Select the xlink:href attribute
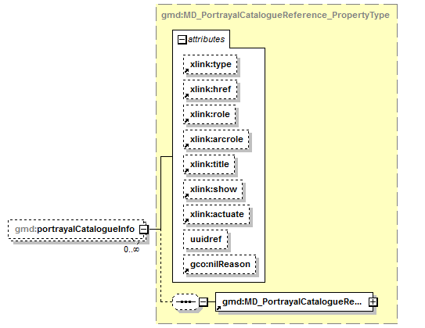 [211, 90]
